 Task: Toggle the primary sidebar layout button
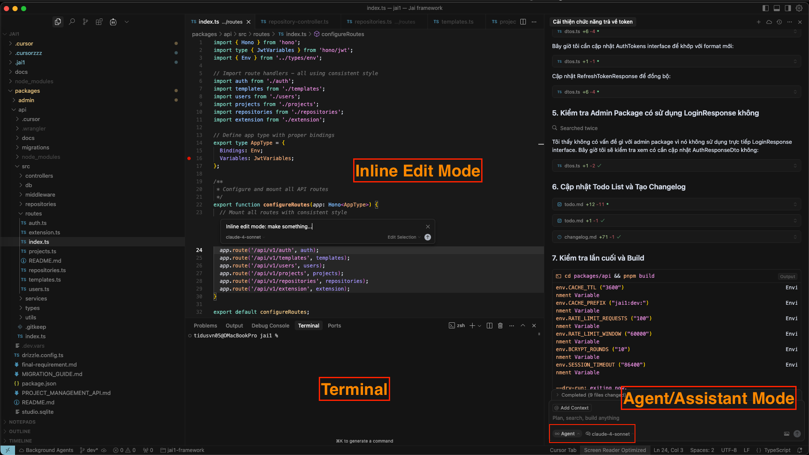point(766,8)
